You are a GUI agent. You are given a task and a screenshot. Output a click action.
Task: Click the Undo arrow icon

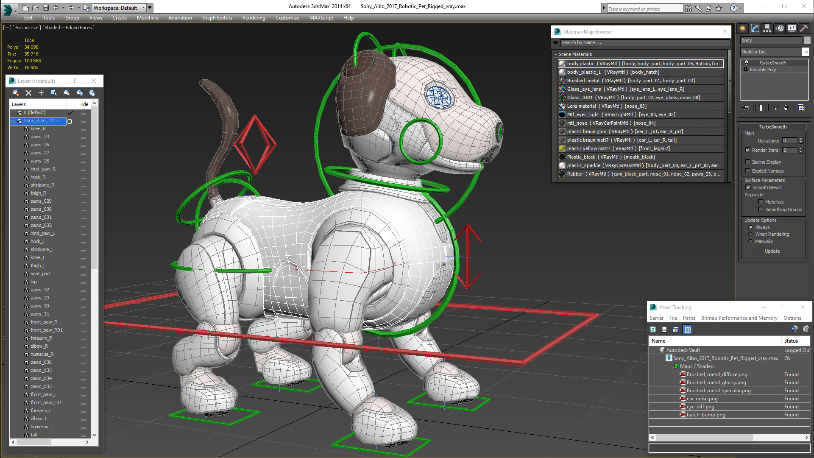click(56, 8)
